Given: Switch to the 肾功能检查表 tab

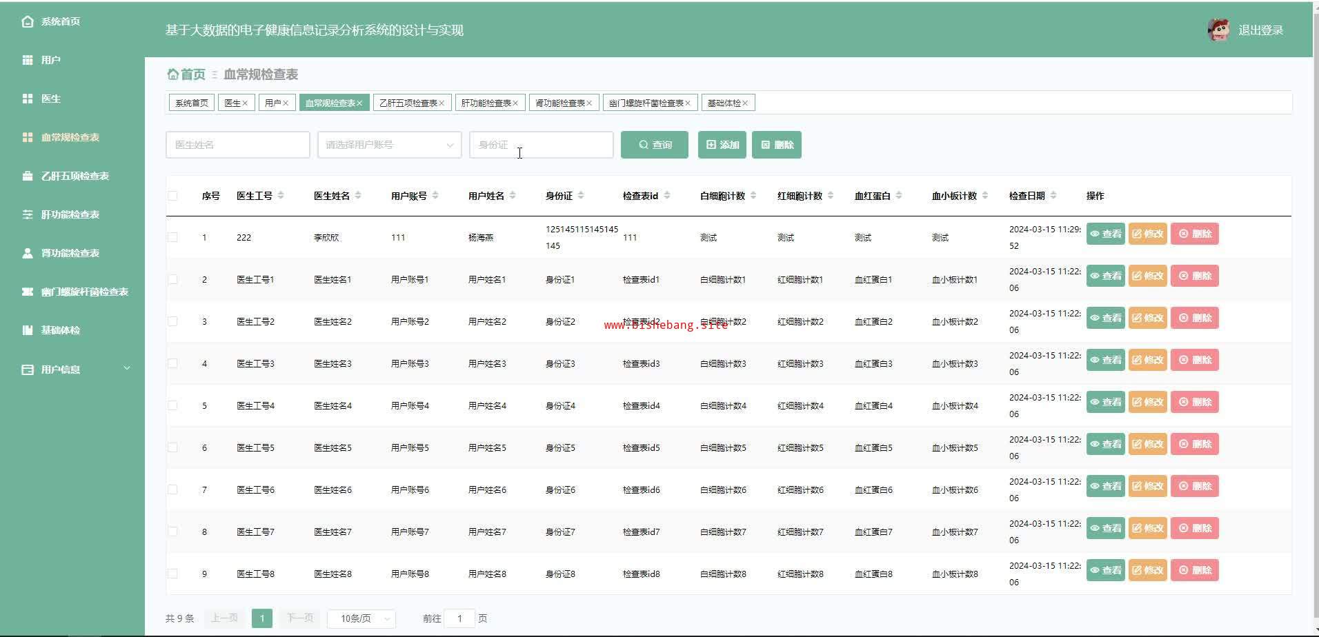Looking at the screenshot, I should pyautogui.click(x=559, y=103).
